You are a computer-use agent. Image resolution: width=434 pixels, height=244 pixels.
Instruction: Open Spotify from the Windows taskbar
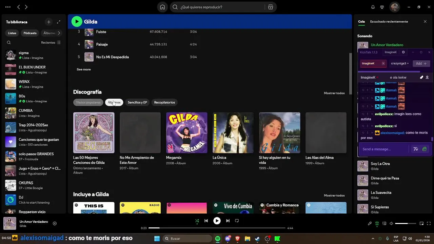218,239
